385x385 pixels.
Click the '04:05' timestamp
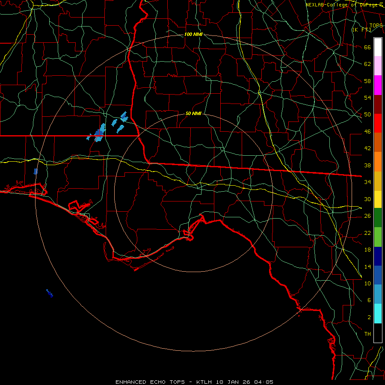coord(264,382)
